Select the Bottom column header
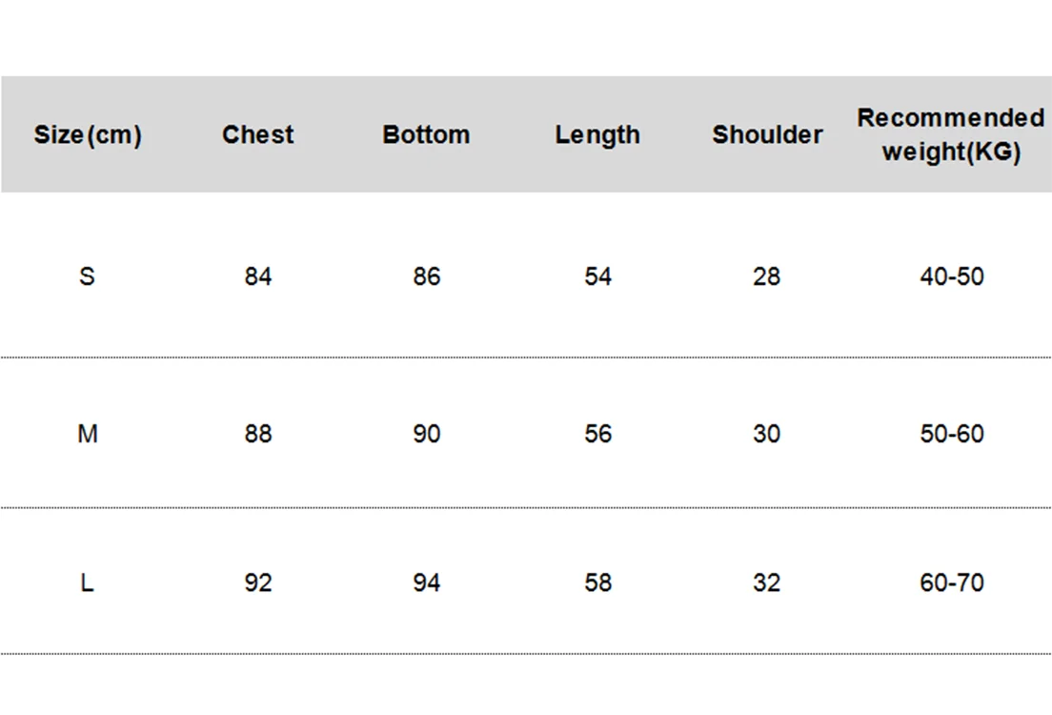This screenshot has width=1052, height=715. pos(426,135)
